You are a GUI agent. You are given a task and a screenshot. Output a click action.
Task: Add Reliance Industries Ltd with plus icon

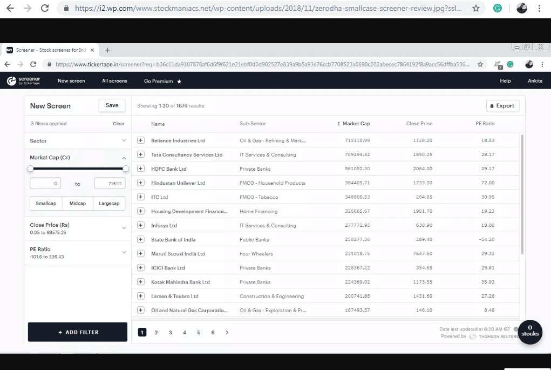140,140
